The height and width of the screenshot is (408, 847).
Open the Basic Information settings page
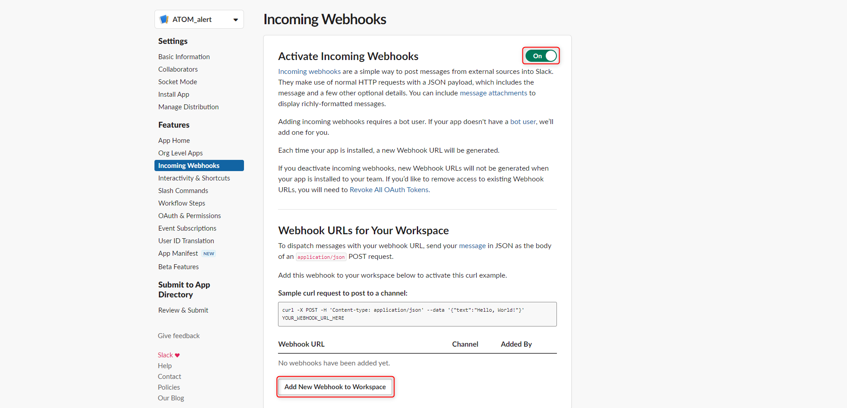click(x=184, y=57)
